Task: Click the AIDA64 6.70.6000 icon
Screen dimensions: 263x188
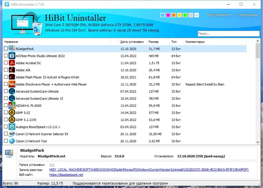Action: click(x=12, y=106)
